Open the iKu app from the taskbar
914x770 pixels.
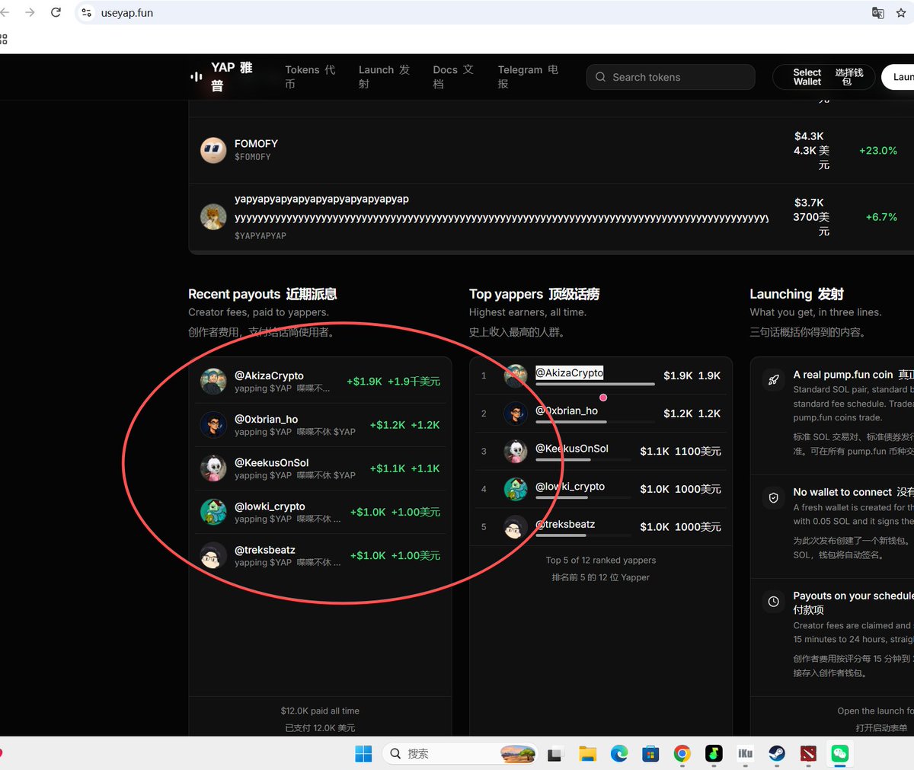[x=745, y=753]
